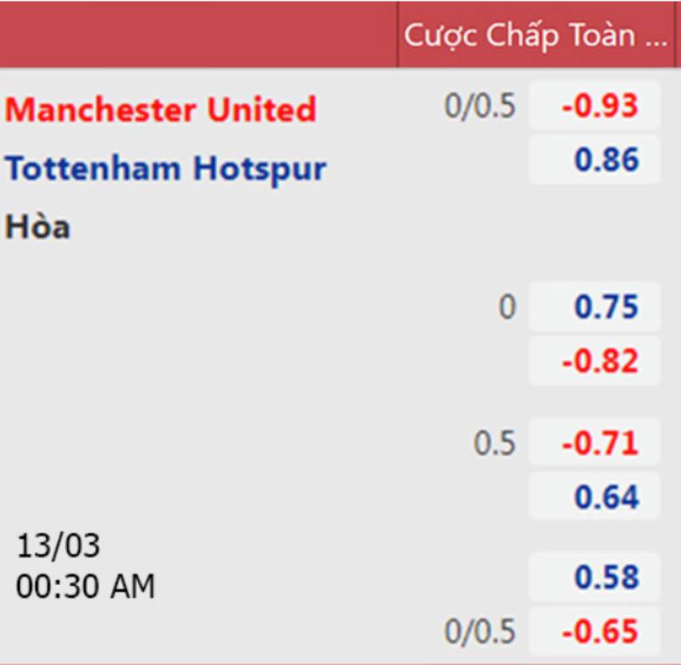Select the -0.71 handicap odds

595,443
